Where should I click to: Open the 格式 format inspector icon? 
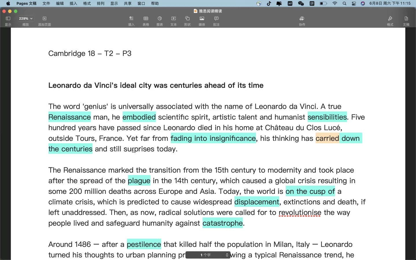click(390, 18)
